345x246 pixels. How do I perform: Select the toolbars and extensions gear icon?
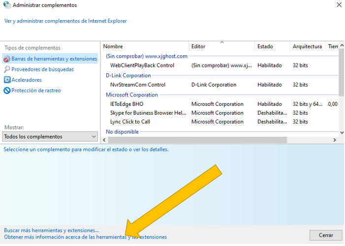click(x=7, y=59)
